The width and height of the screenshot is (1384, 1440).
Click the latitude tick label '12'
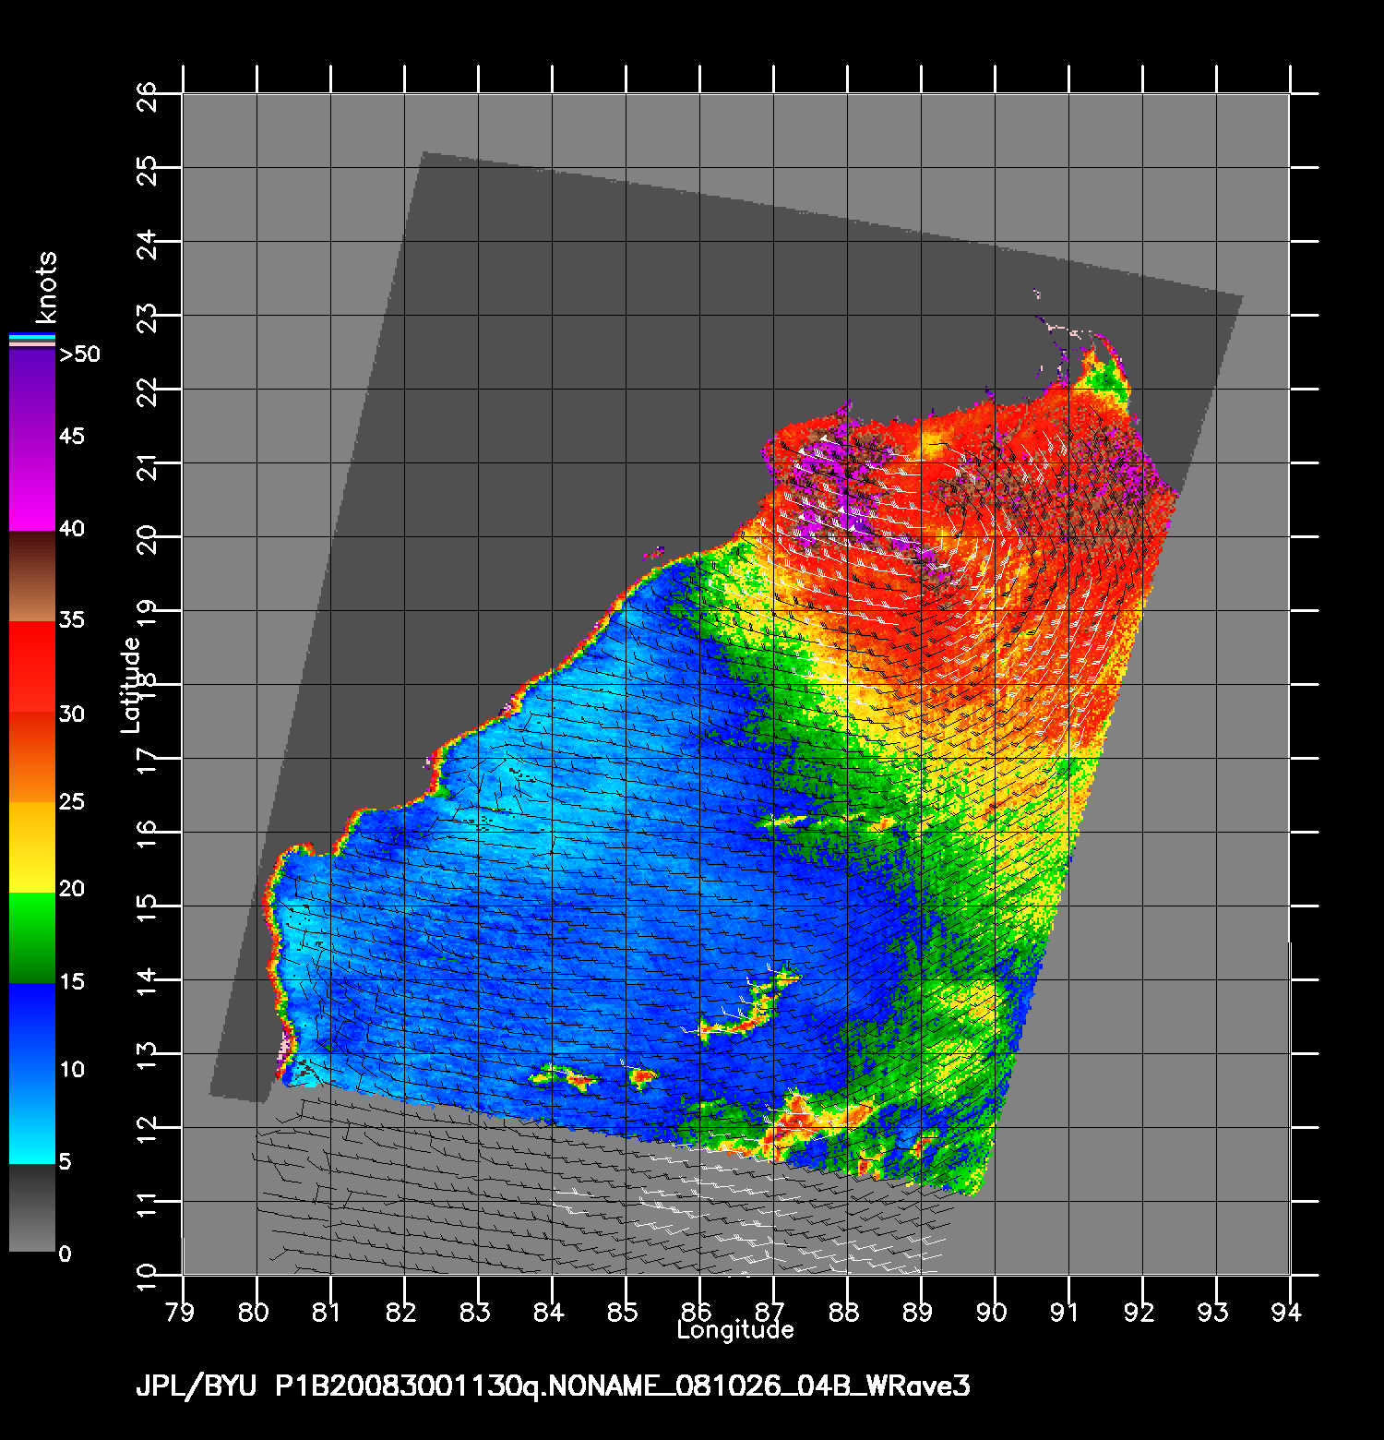tap(147, 1130)
